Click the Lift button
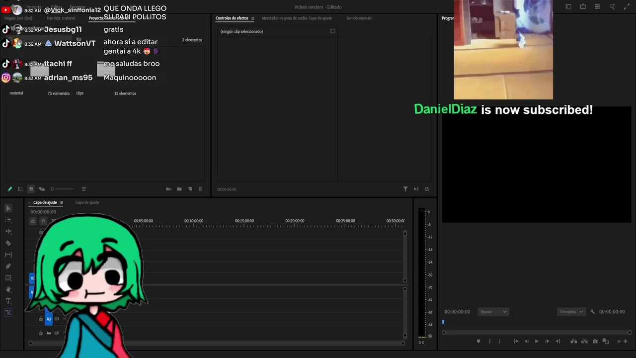The width and height of the screenshot is (636, 358). (x=573, y=341)
